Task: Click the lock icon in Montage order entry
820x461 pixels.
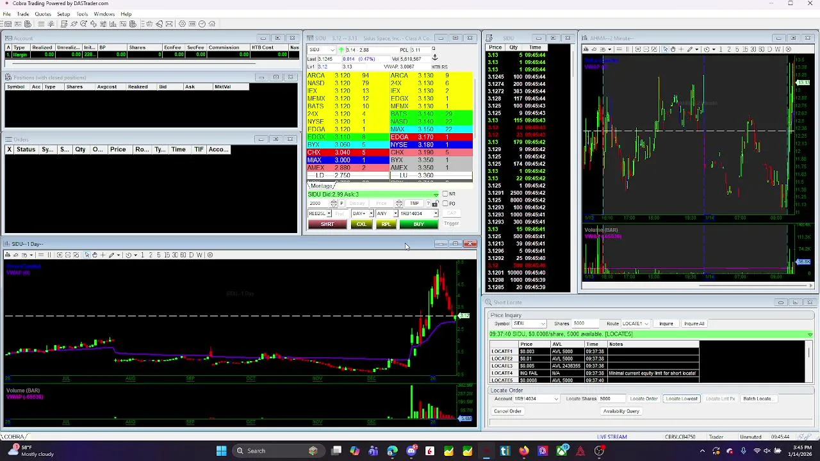Action: click(x=434, y=204)
